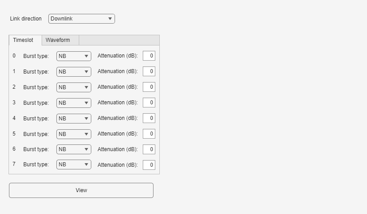Select the Attenuation field for timeslot 3
The height and width of the screenshot is (214, 367).
pos(149,103)
